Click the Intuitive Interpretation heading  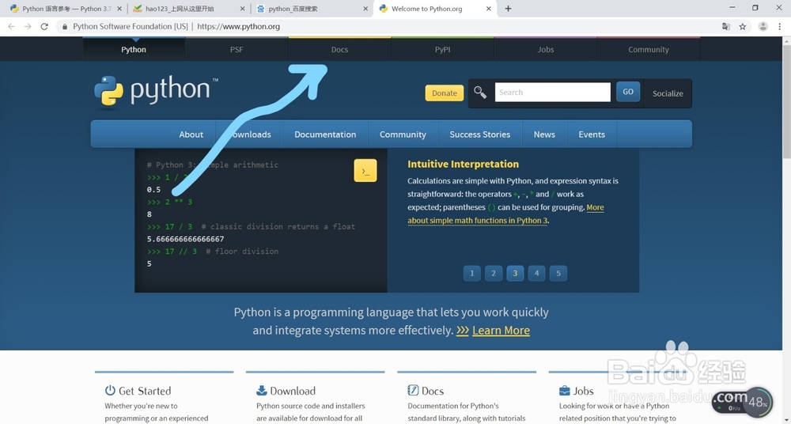tap(463, 164)
